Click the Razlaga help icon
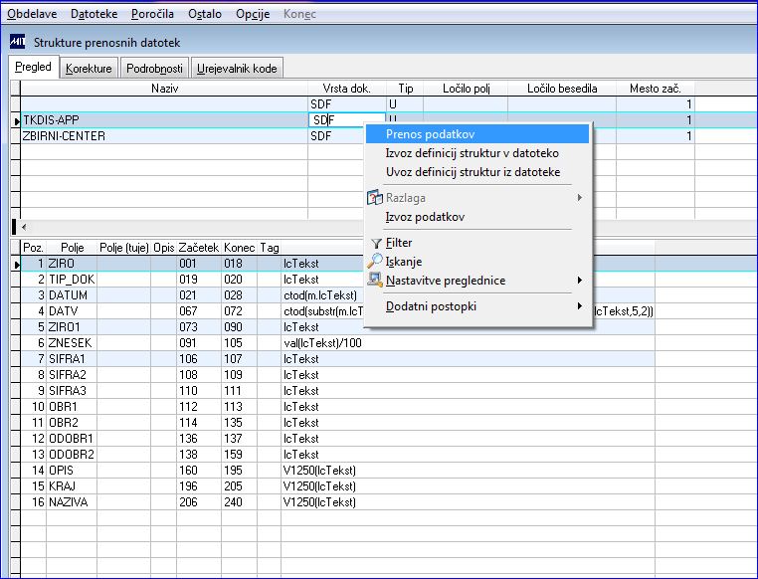 [x=375, y=198]
